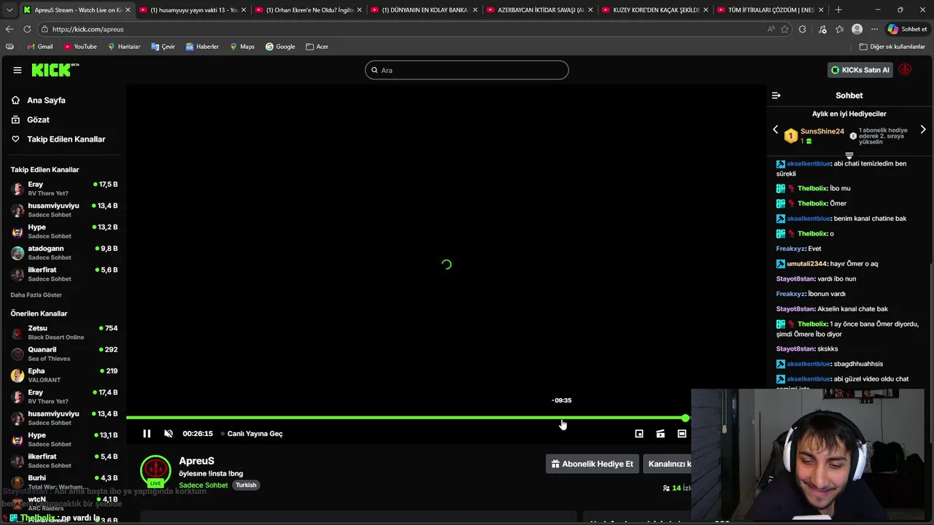
Task: Open a new browser tab
Action: pos(838,10)
